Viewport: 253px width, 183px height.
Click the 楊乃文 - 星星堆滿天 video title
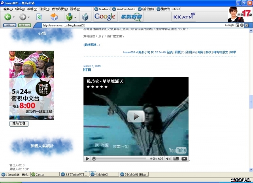pos(105,81)
